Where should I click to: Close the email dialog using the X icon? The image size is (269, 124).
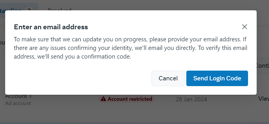click(x=245, y=27)
